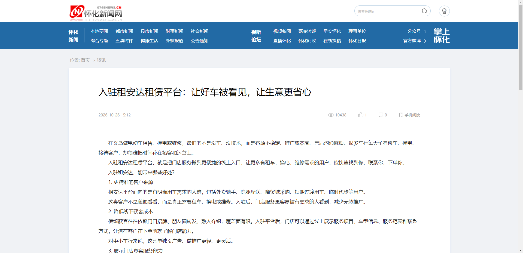Click the date 2026-10-26 15:12
Image resolution: width=523 pixels, height=253 pixels.
pos(114,115)
